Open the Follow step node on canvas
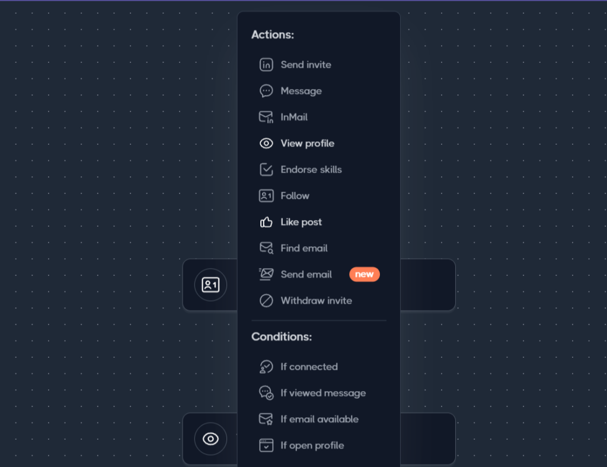 pyautogui.click(x=210, y=285)
